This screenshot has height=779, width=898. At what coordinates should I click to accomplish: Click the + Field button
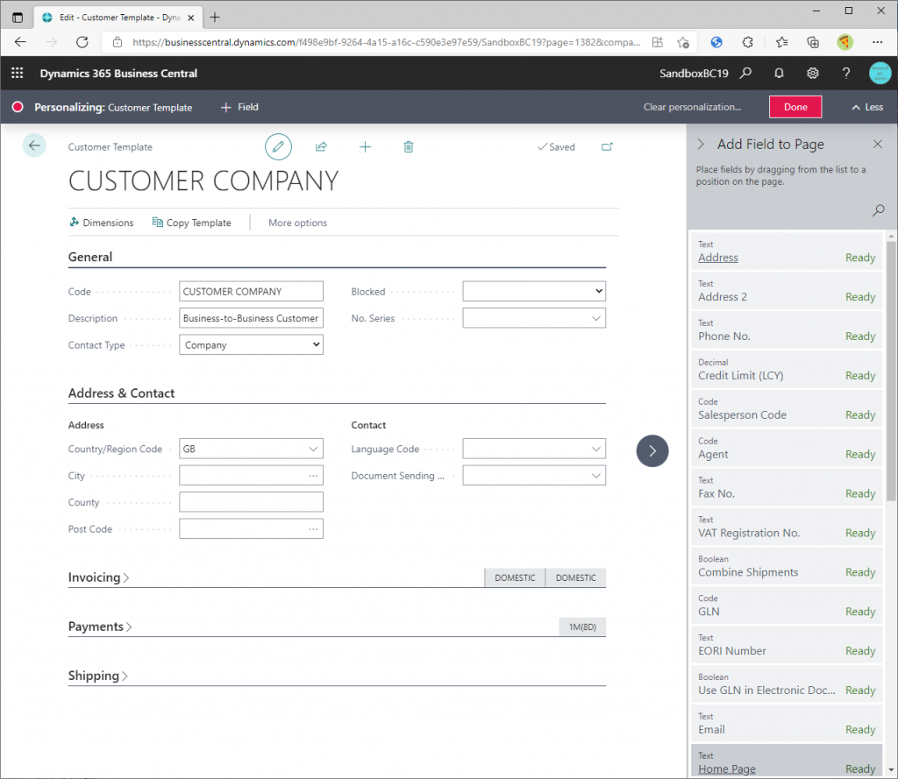[239, 107]
